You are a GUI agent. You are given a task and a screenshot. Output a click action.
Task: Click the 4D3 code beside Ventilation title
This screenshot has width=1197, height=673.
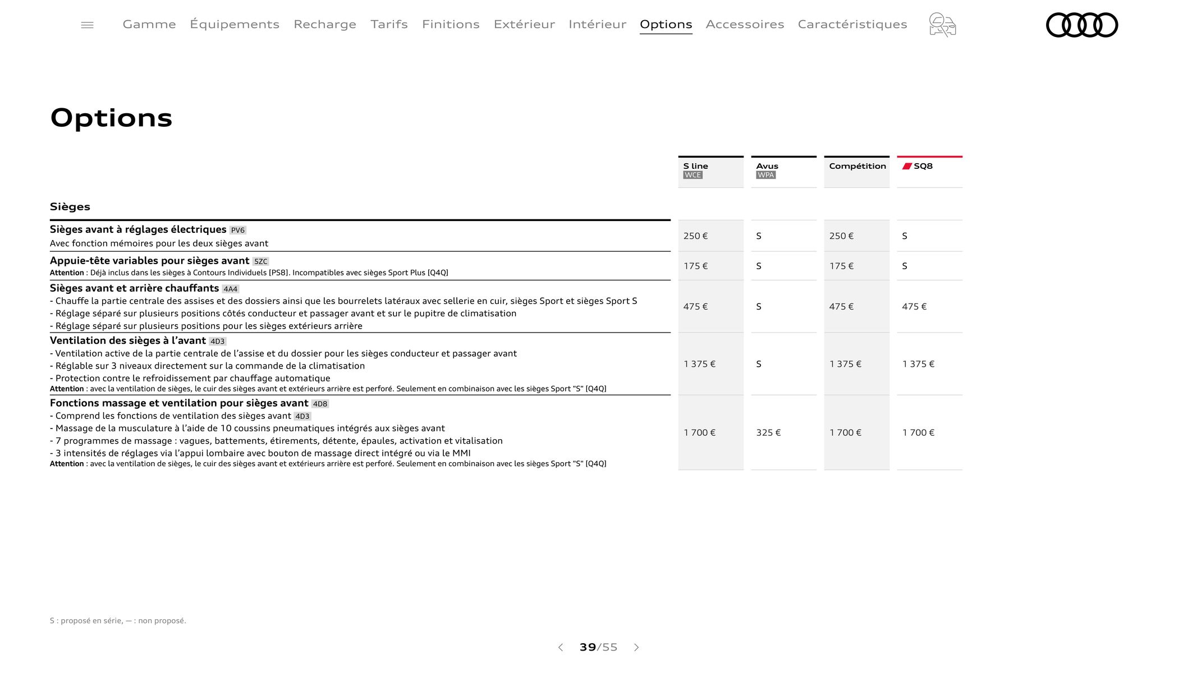click(217, 342)
